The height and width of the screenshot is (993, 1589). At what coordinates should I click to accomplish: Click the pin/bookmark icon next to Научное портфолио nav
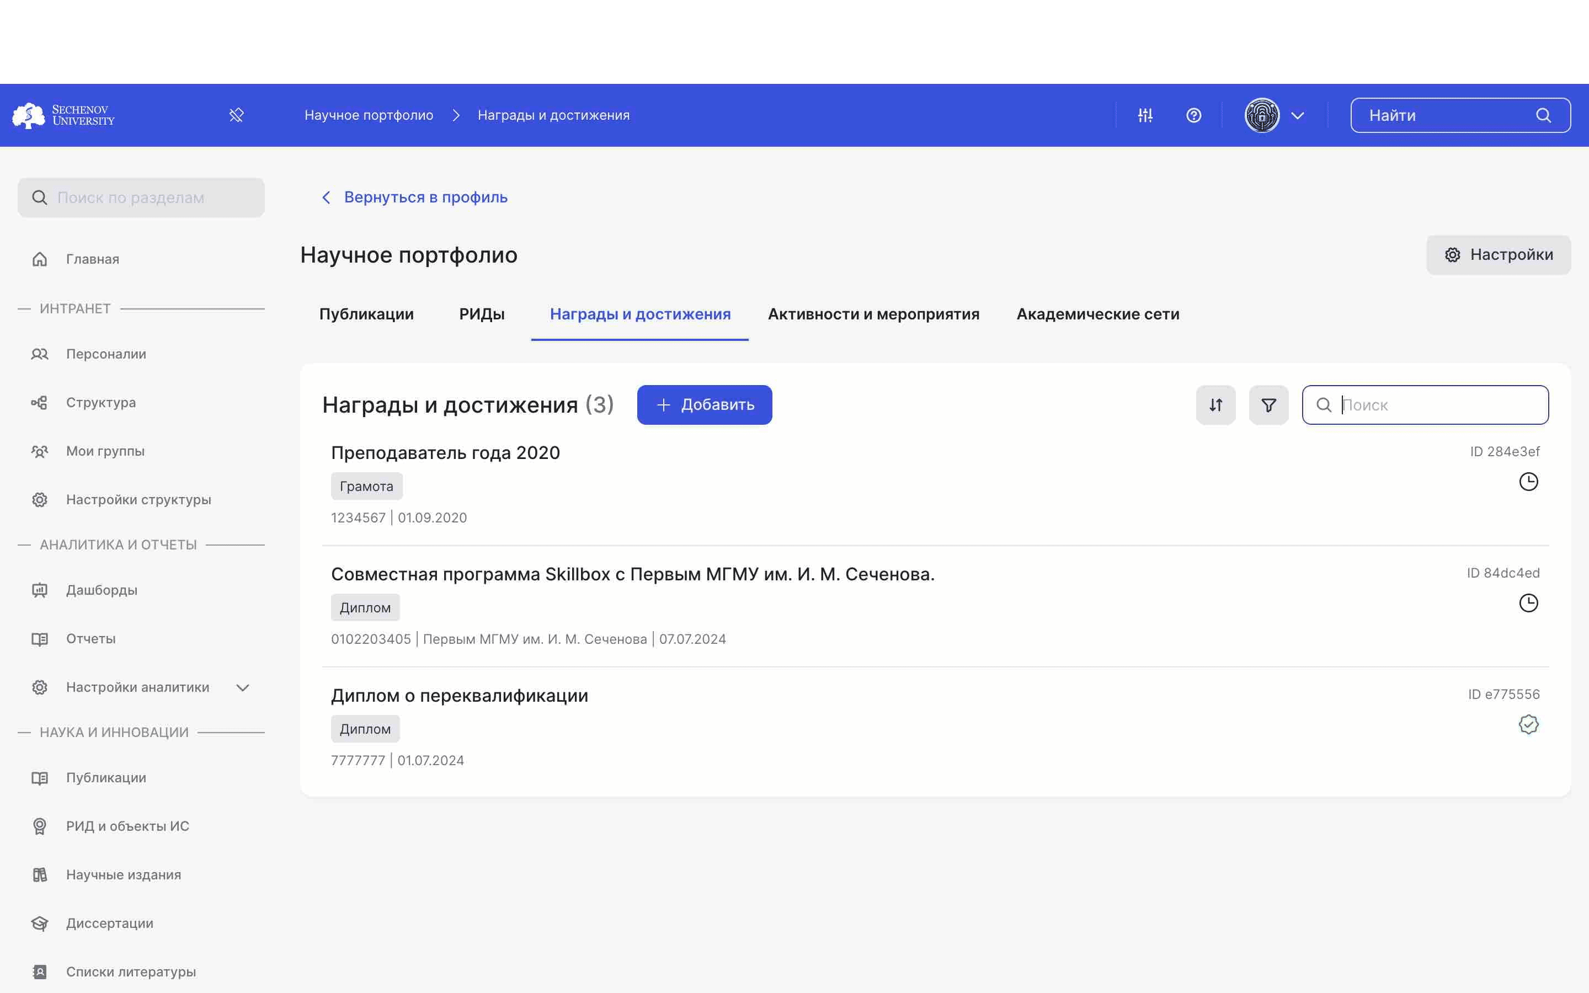237,114
